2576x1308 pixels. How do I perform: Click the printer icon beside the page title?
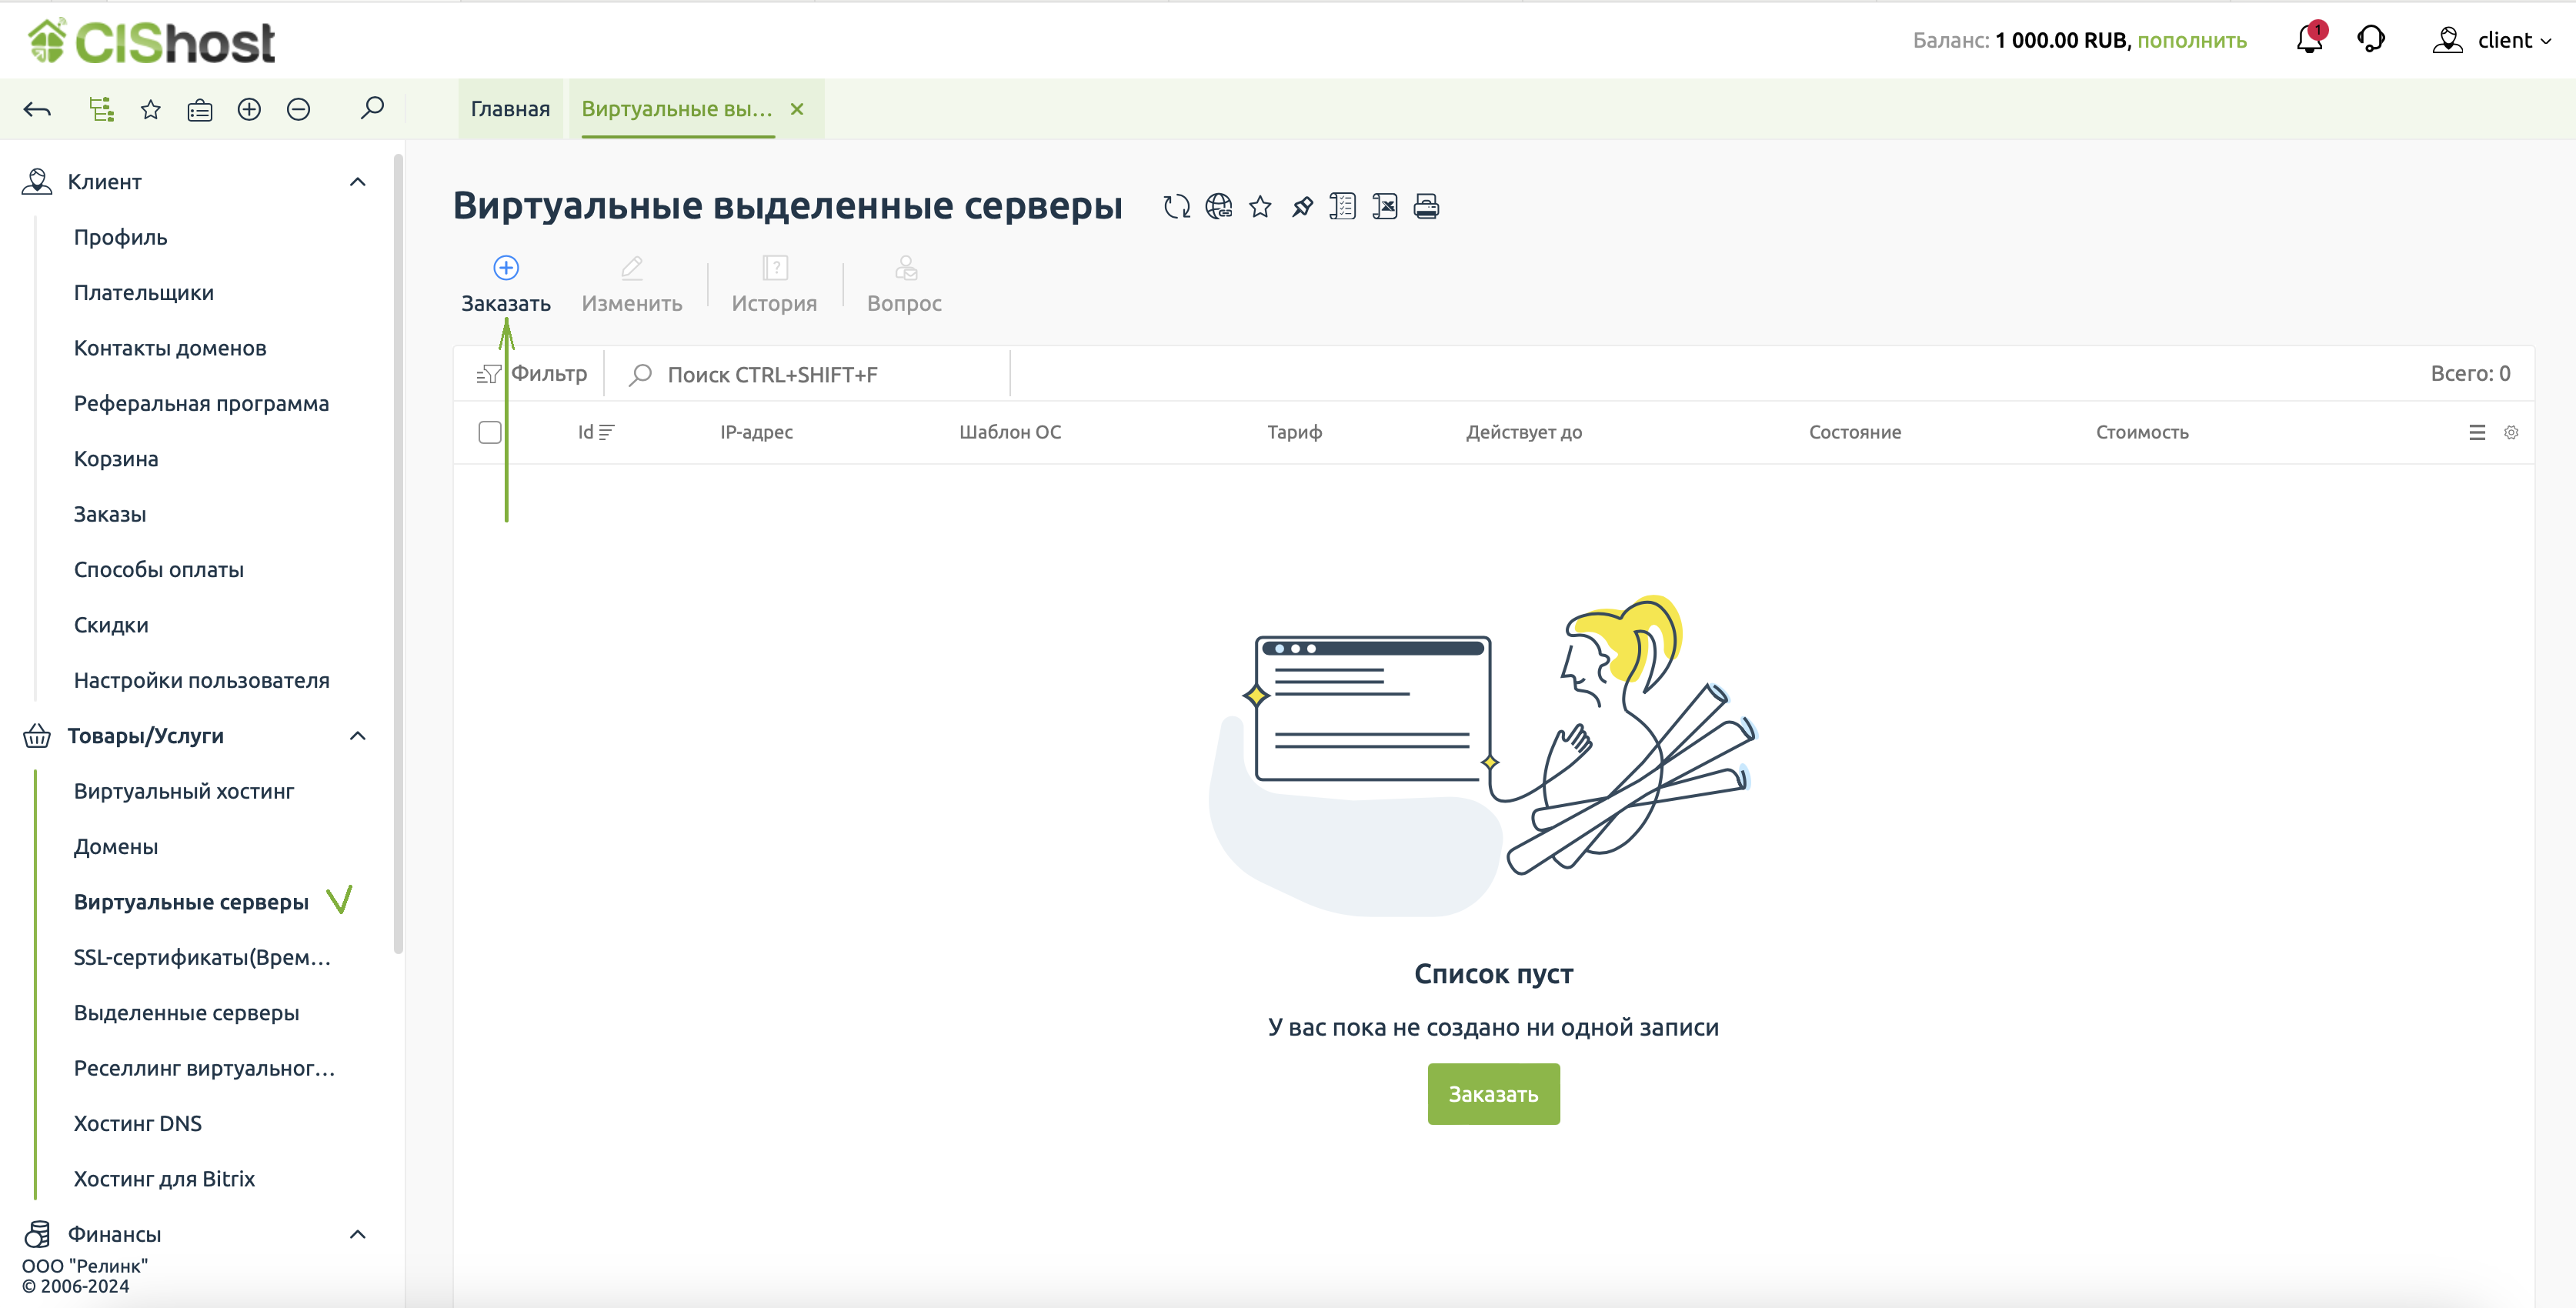click(1426, 207)
